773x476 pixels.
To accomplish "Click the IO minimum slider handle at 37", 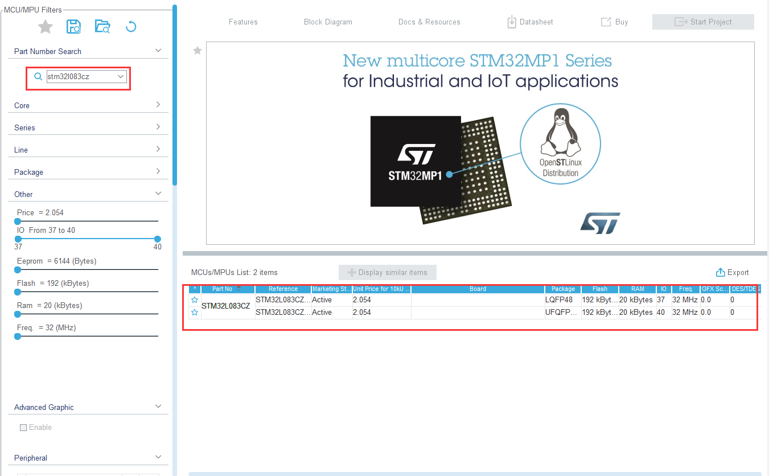I will coord(18,239).
